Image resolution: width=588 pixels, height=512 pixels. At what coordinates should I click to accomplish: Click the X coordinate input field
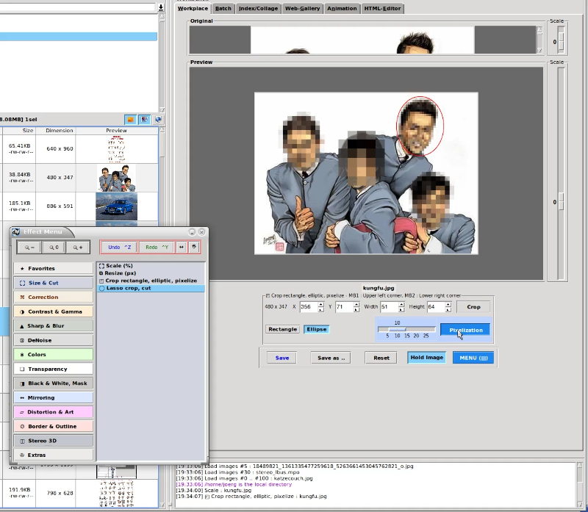(309, 307)
